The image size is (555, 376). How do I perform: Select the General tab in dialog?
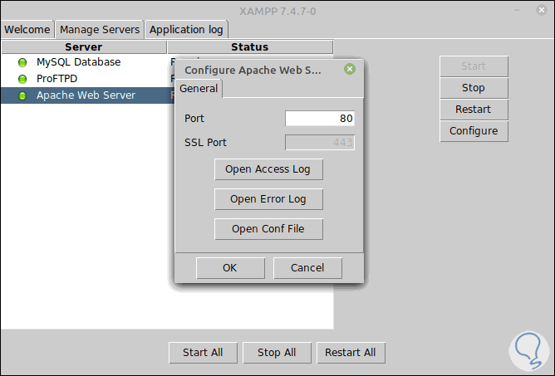click(199, 89)
